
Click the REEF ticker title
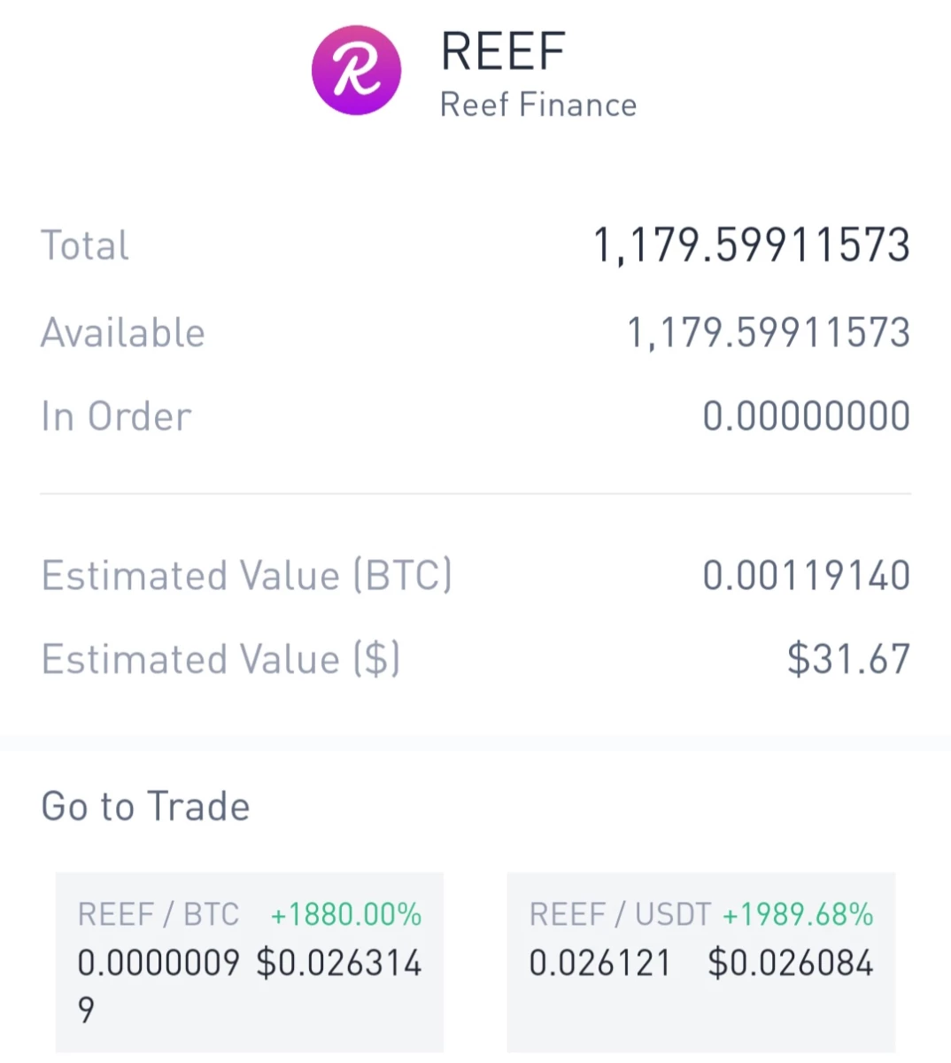pos(503,51)
